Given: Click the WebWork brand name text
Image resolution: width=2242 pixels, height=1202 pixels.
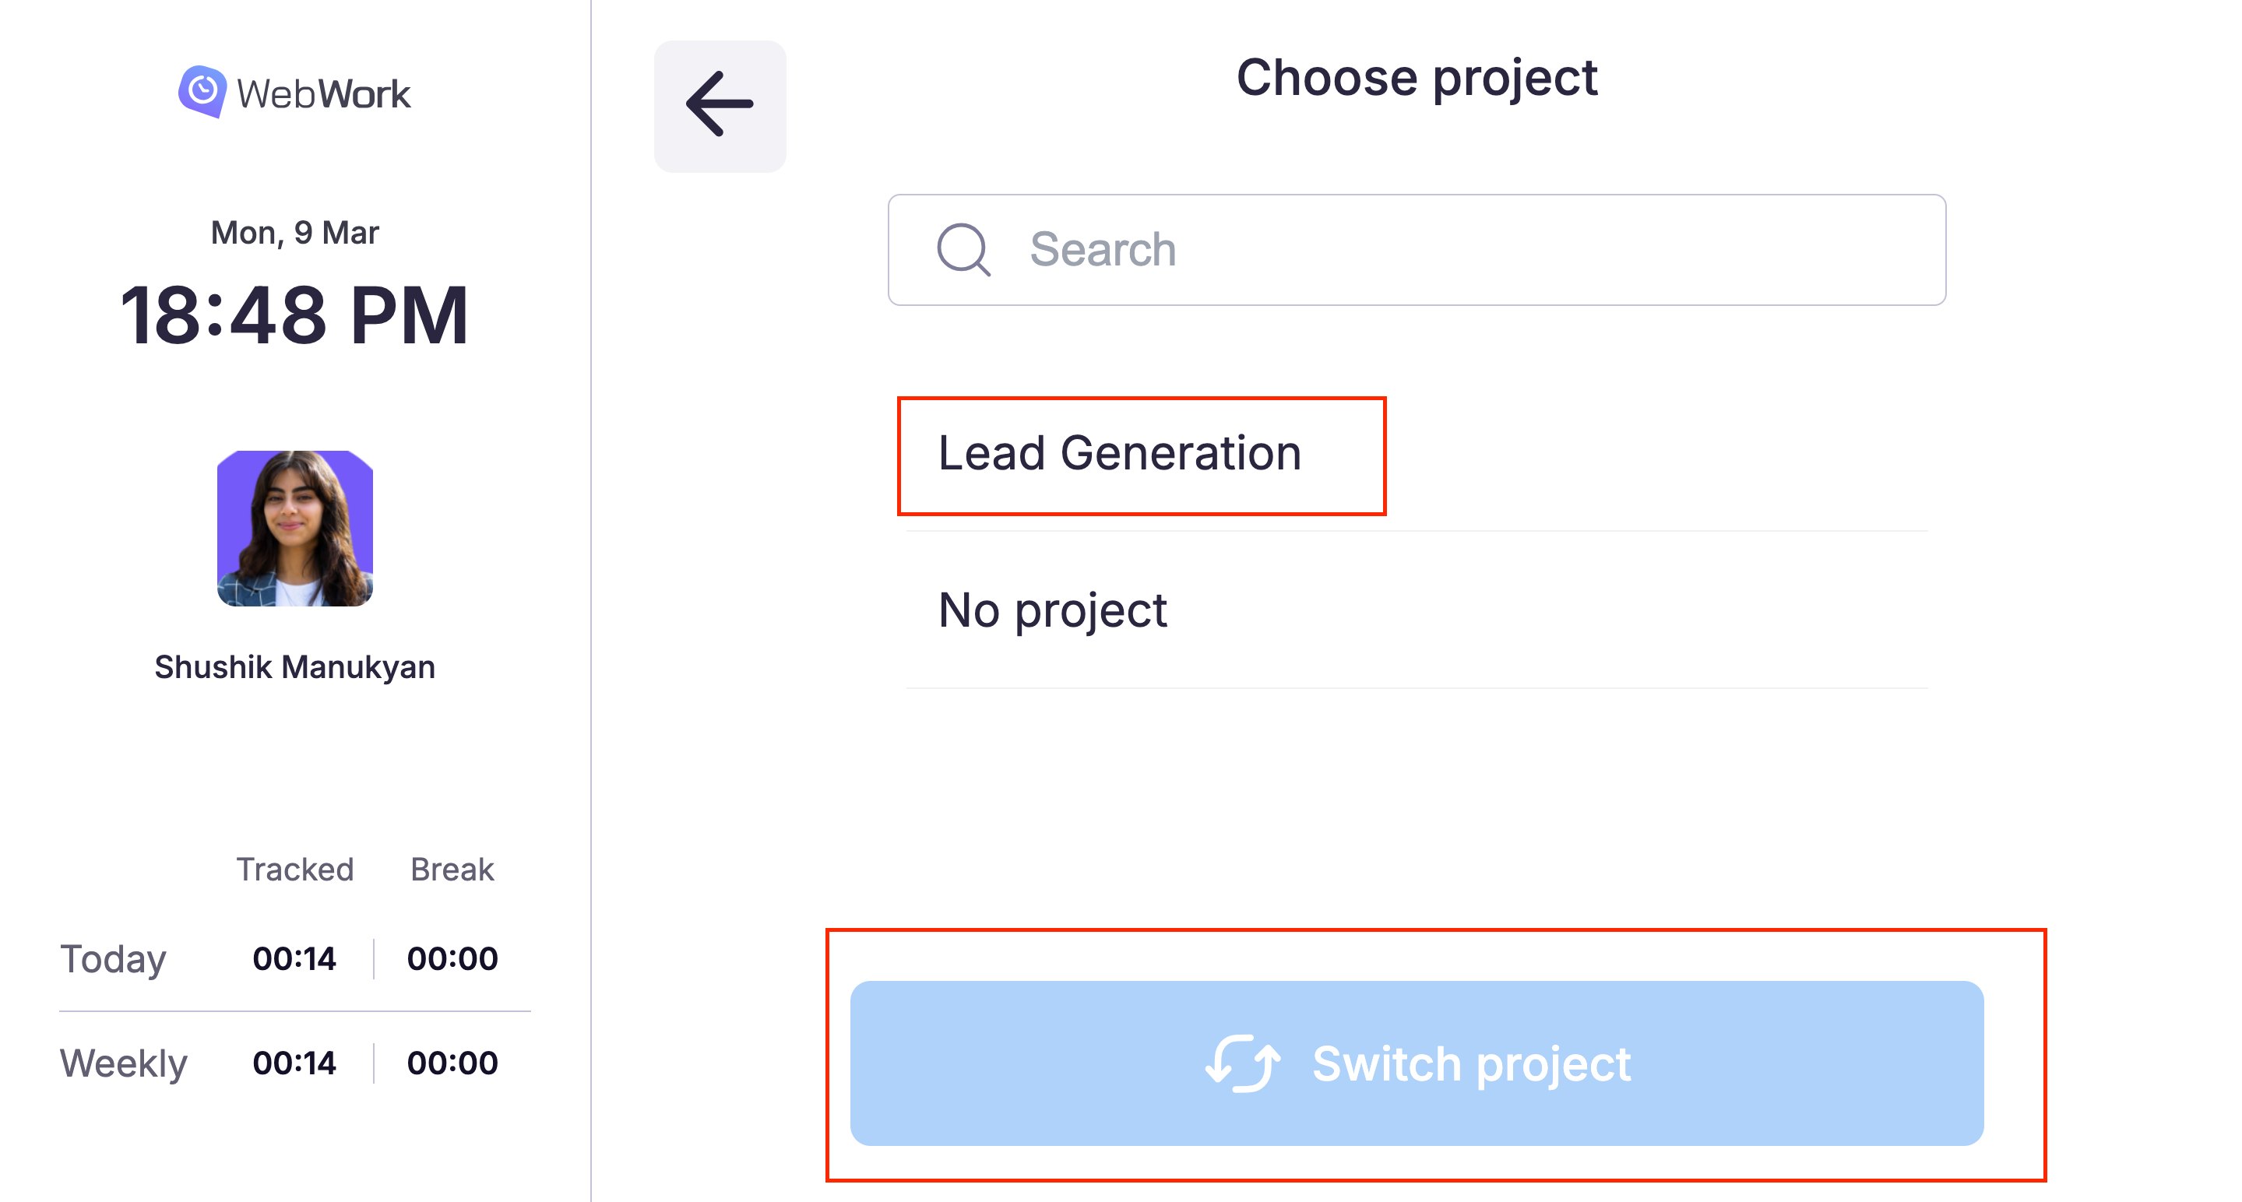Looking at the screenshot, I should pyautogui.click(x=323, y=94).
